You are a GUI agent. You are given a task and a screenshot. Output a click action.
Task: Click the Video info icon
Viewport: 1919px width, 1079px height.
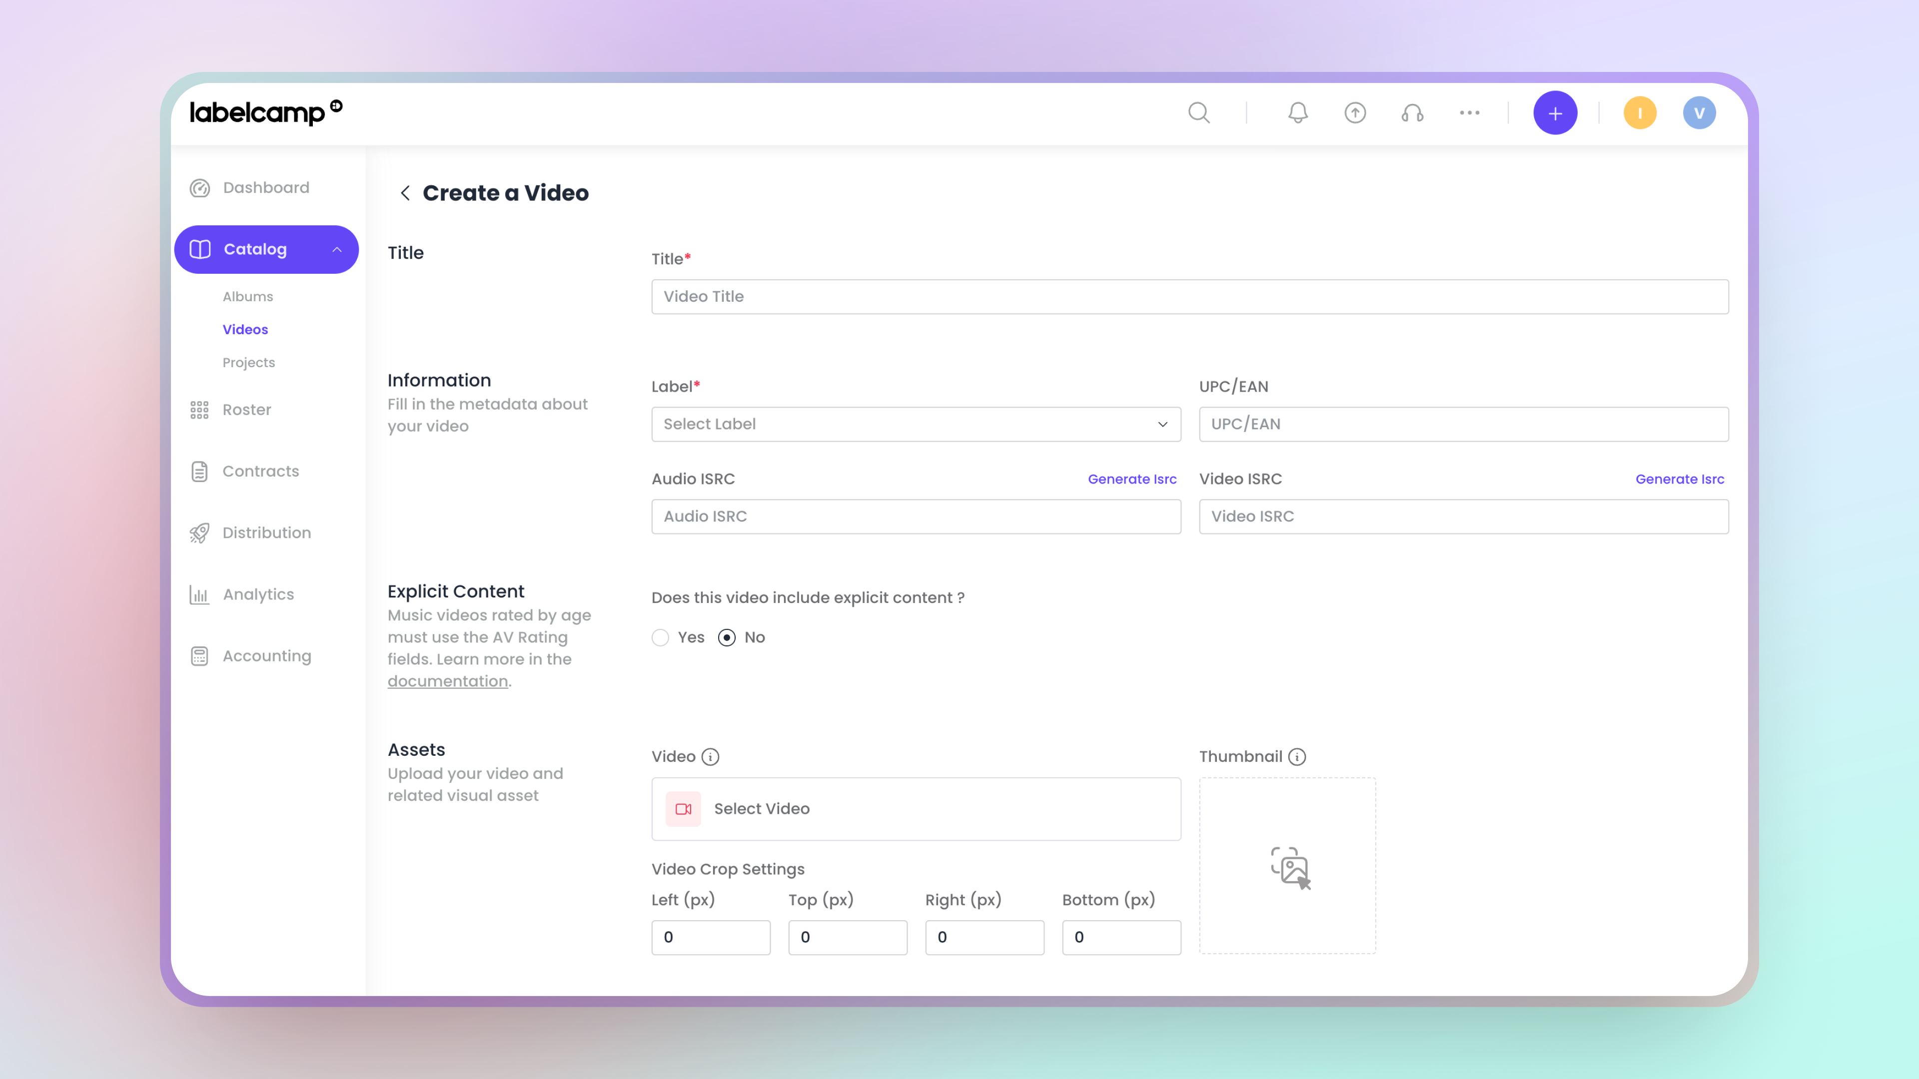pyautogui.click(x=711, y=757)
